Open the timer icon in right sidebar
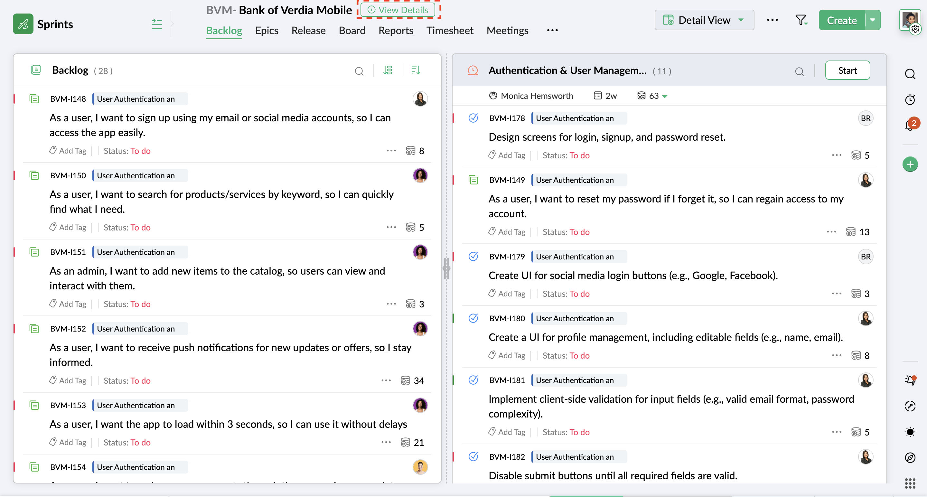 910,100
